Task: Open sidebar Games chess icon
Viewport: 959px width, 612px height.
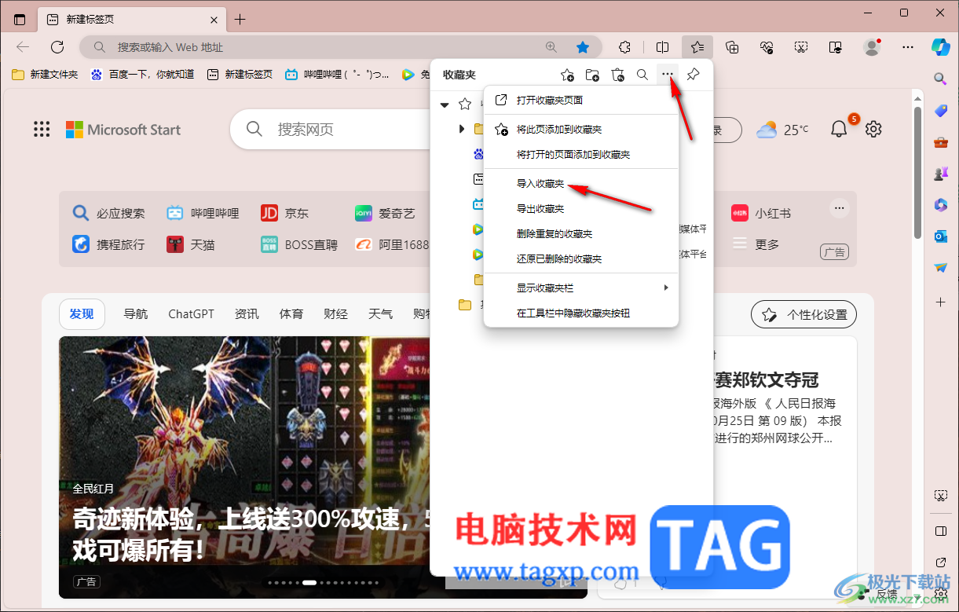Action: pos(940,174)
